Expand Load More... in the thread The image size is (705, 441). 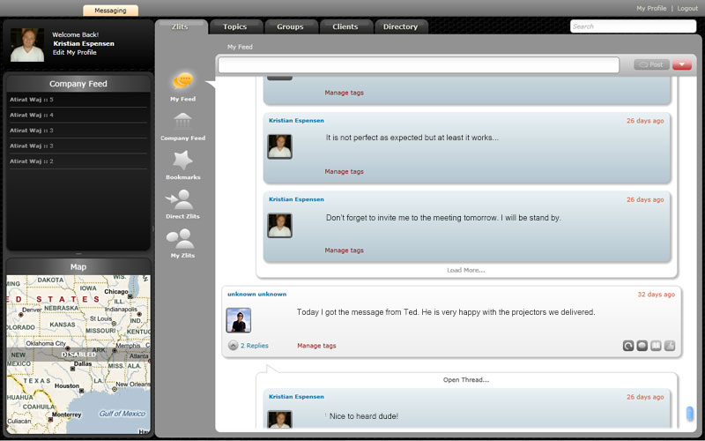coord(465,270)
